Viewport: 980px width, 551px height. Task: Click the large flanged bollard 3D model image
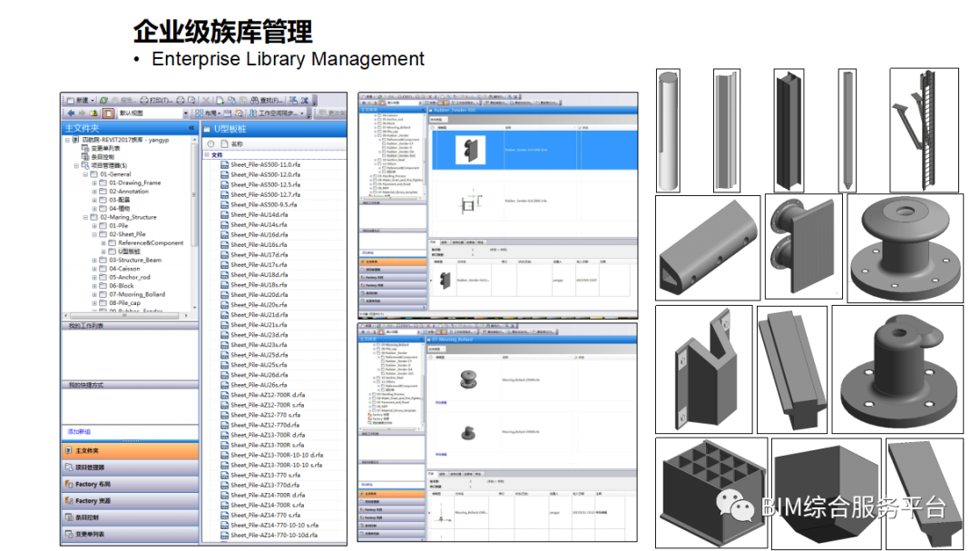tap(905, 248)
